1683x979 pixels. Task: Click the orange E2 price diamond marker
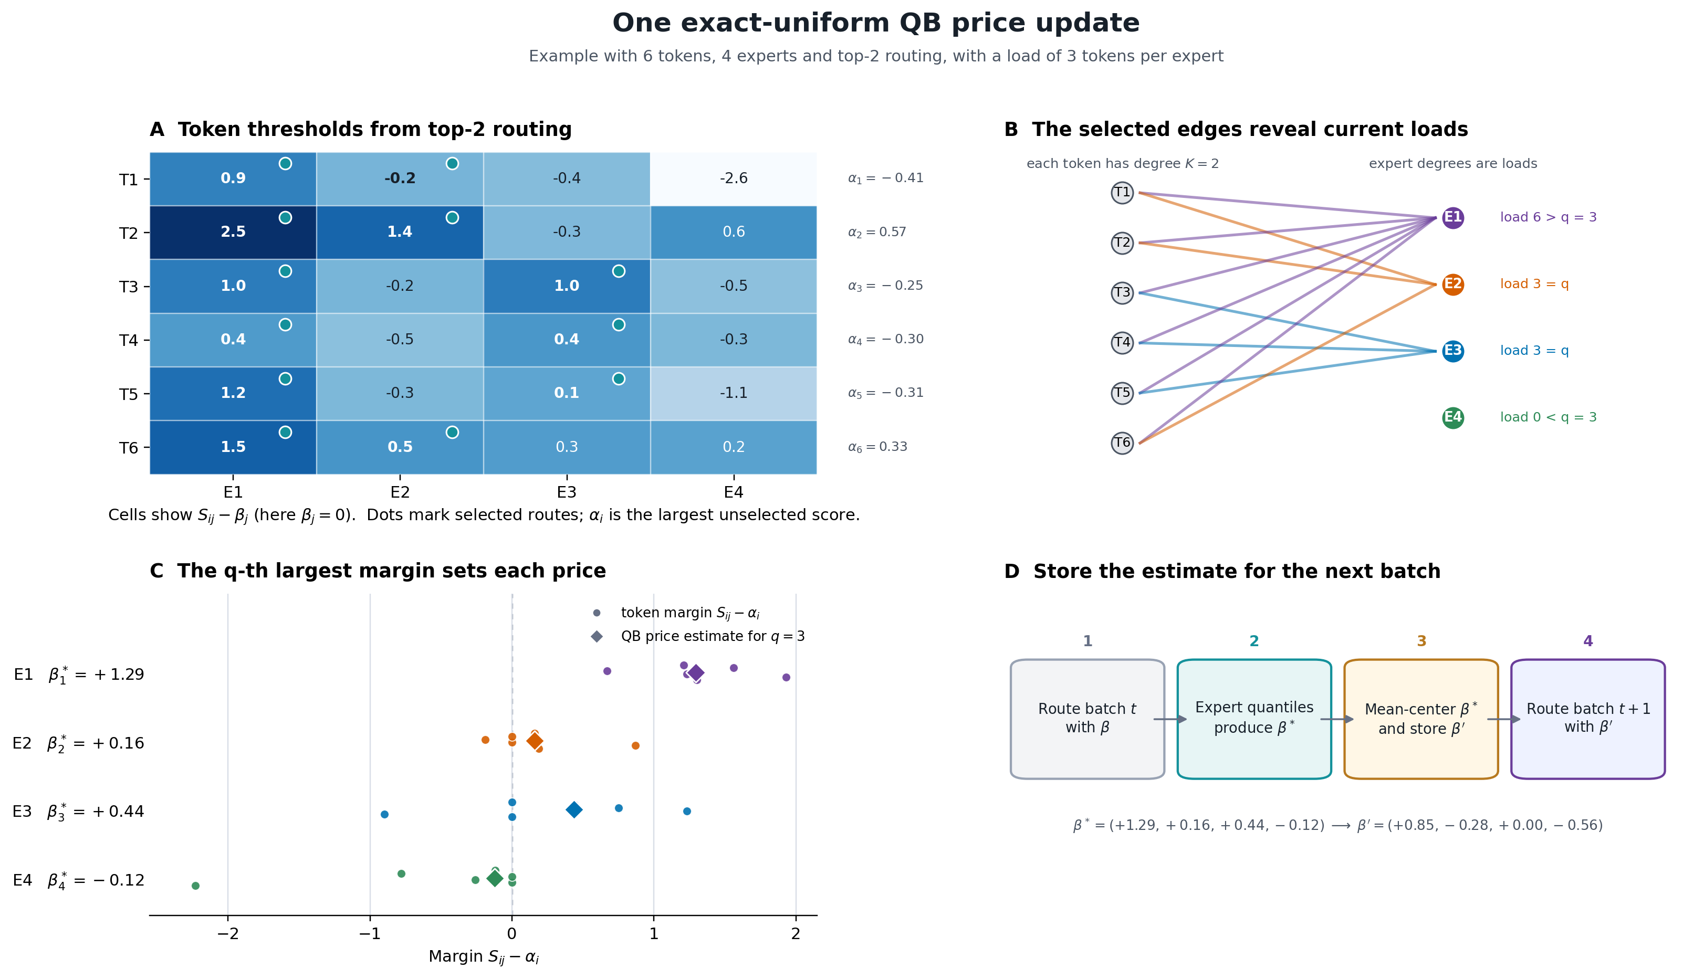tap(534, 741)
